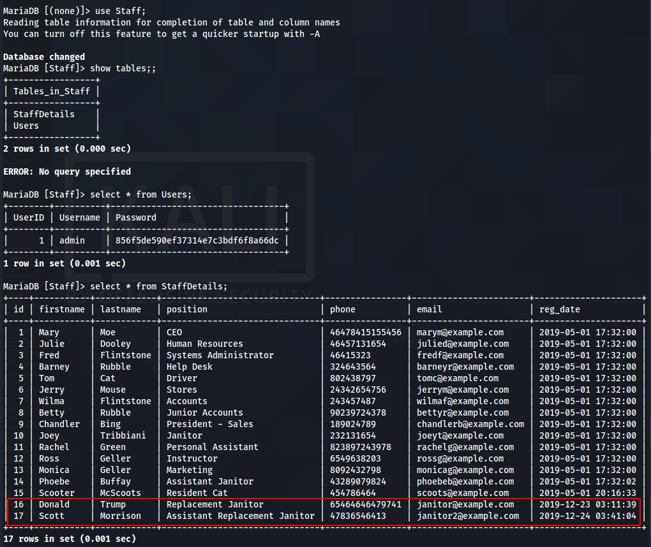Click the 'select * from StaffDetails;' query
Image resolution: width=651 pixels, height=547 pixels.
tap(158, 286)
